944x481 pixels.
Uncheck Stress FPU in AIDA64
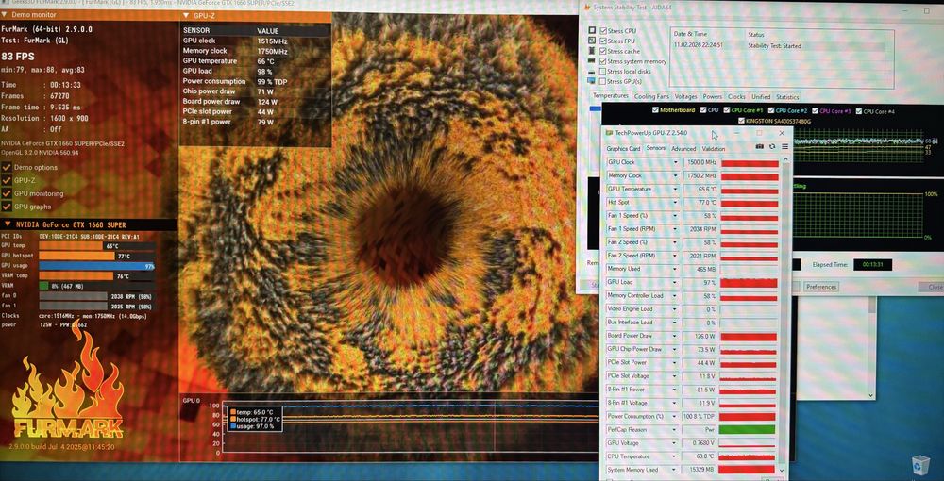(x=602, y=41)
